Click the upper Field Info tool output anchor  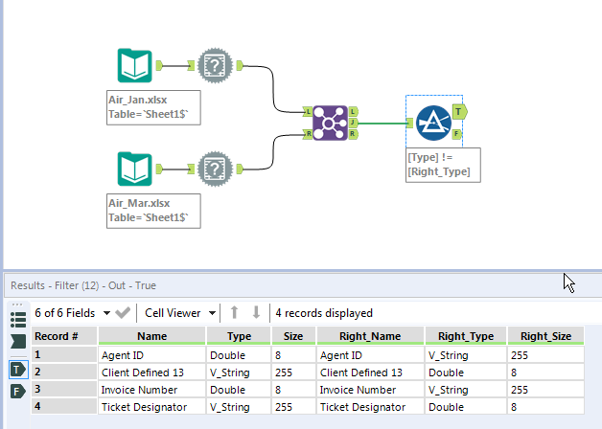(x=240, y=65)
